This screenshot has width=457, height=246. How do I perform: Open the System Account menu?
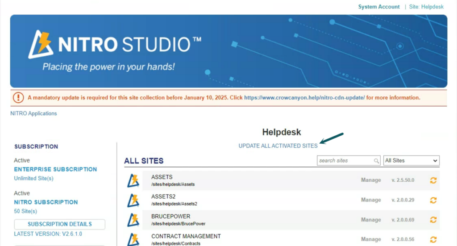coord(379,7)
